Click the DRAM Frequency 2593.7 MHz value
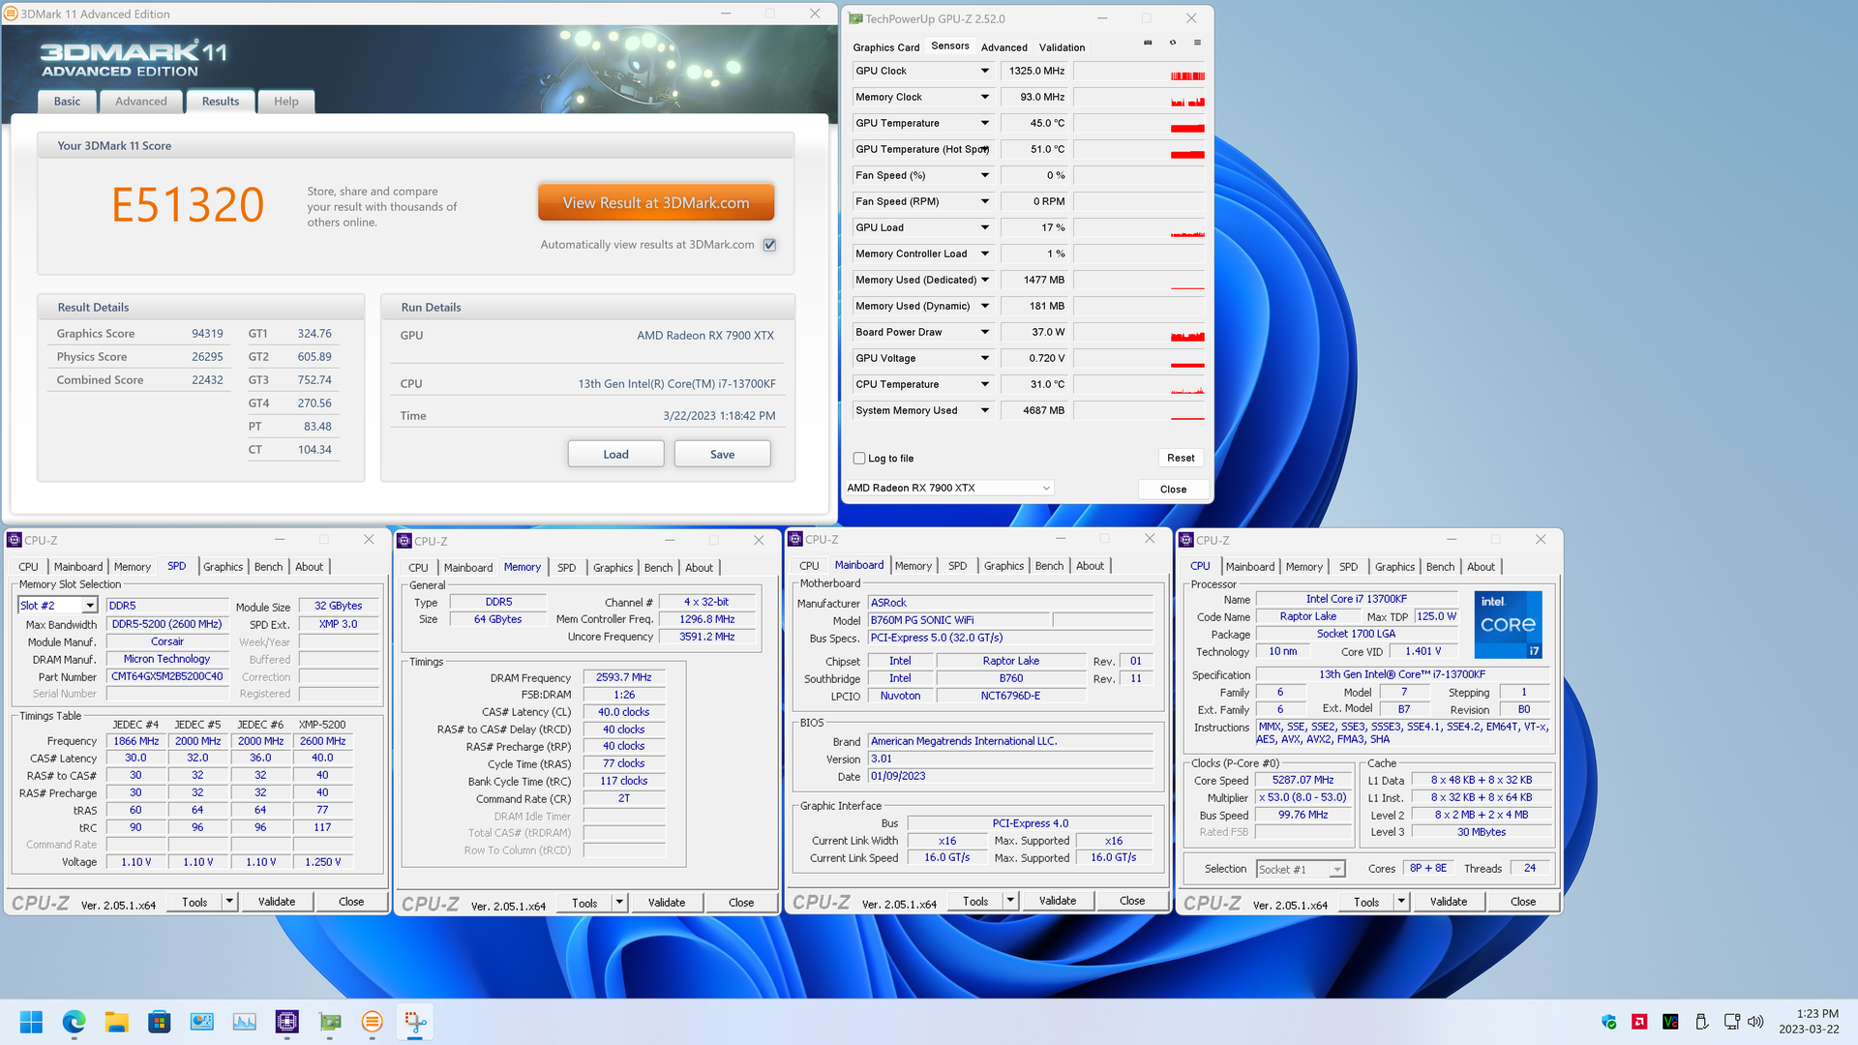Screen dimensions: 1858x1045 (x=623, y=677)
